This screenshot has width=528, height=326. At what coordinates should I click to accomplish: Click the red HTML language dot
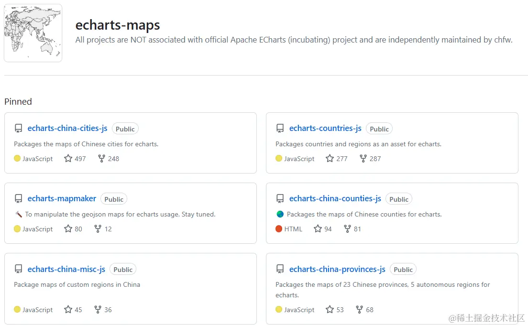click(279, 229)
